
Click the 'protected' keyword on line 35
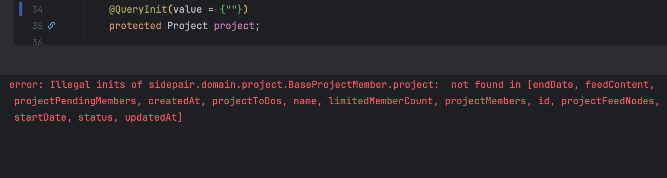click(x=135, y=26)
